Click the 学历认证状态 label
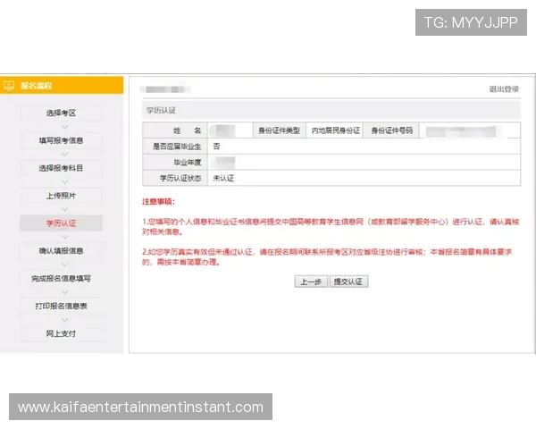 point(180,178)
